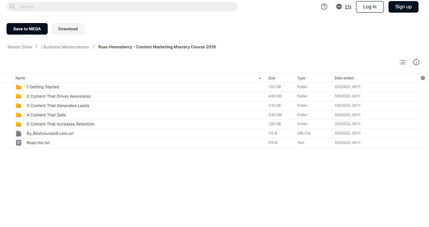Select 3 Content That Generates Leads name

(58, 106)
